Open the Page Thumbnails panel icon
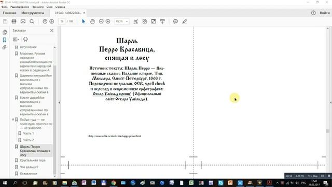The image size is (332, 187). pos(5,32)
